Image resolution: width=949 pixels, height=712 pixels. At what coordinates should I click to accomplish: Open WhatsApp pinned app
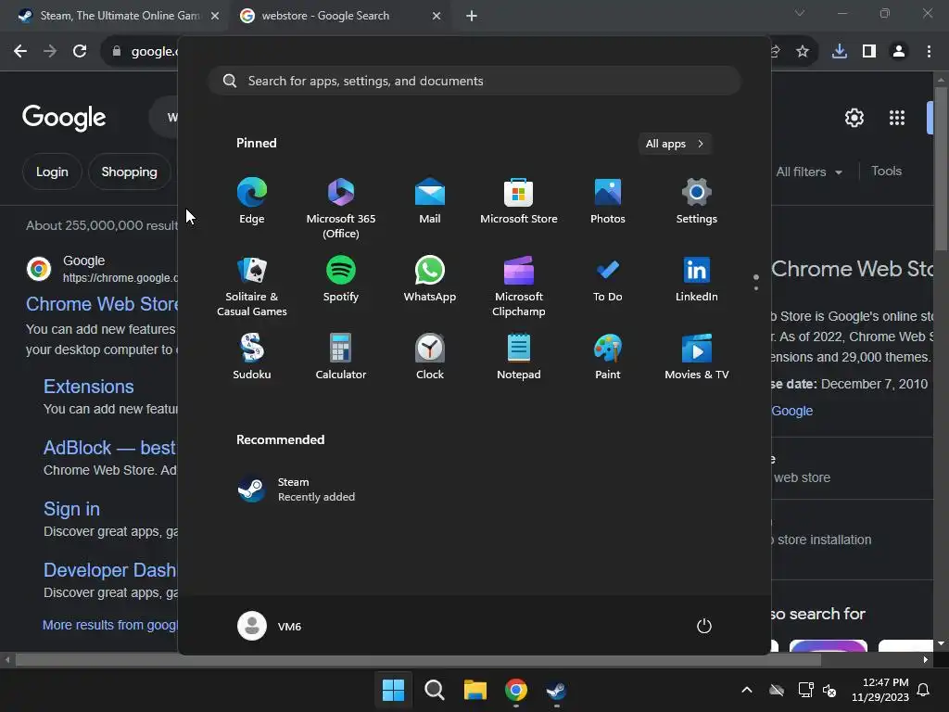(x=430, y=279)
